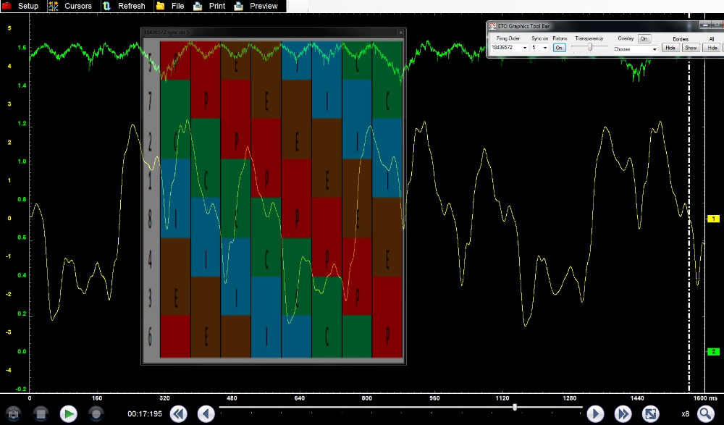Click the Borders Hide button
Screen dimensions: 724x425
click(670, 48)
